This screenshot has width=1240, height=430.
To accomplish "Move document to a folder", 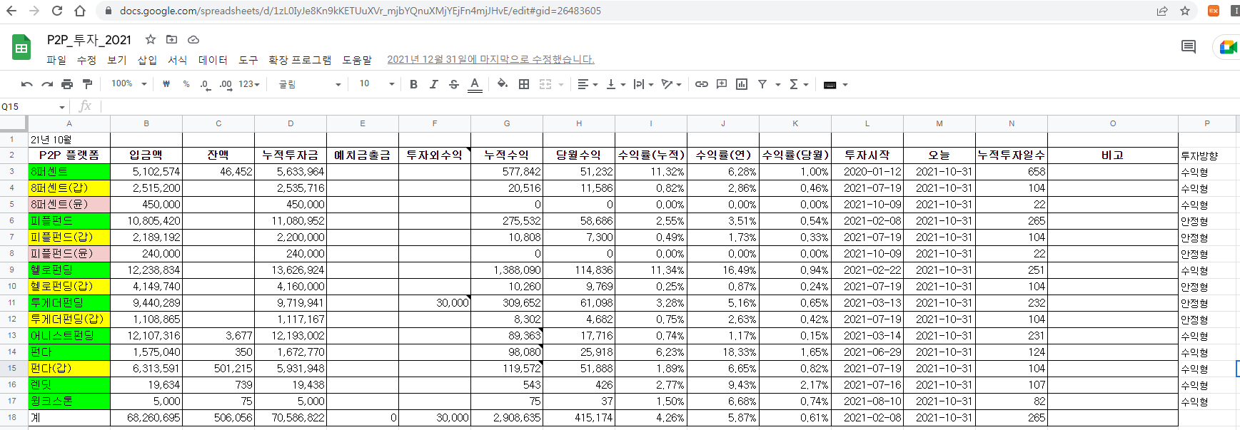I will click(x=171, y=40).
